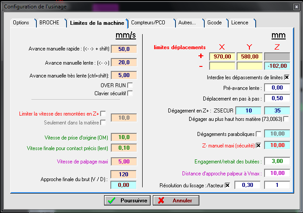Enable Dégagements paraboliques checkbox
This screenshot has height=213, width=303.
tap(258, 134)
